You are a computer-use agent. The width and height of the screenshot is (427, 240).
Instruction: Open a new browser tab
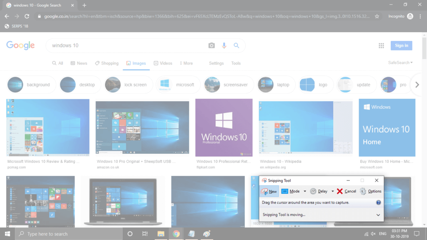[84, 5]
